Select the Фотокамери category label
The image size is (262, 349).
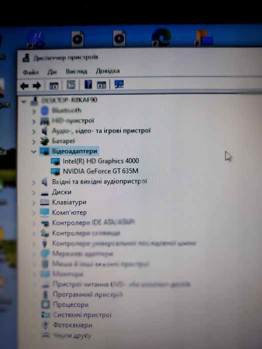pos(72,325)
